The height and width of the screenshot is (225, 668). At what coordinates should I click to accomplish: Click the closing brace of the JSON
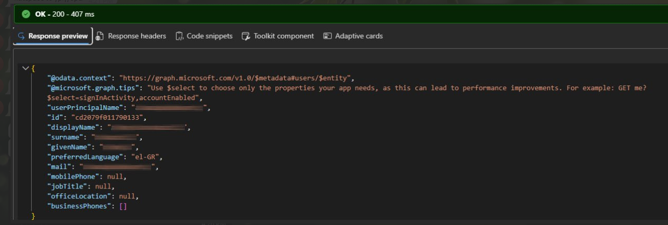click(33, 216)
